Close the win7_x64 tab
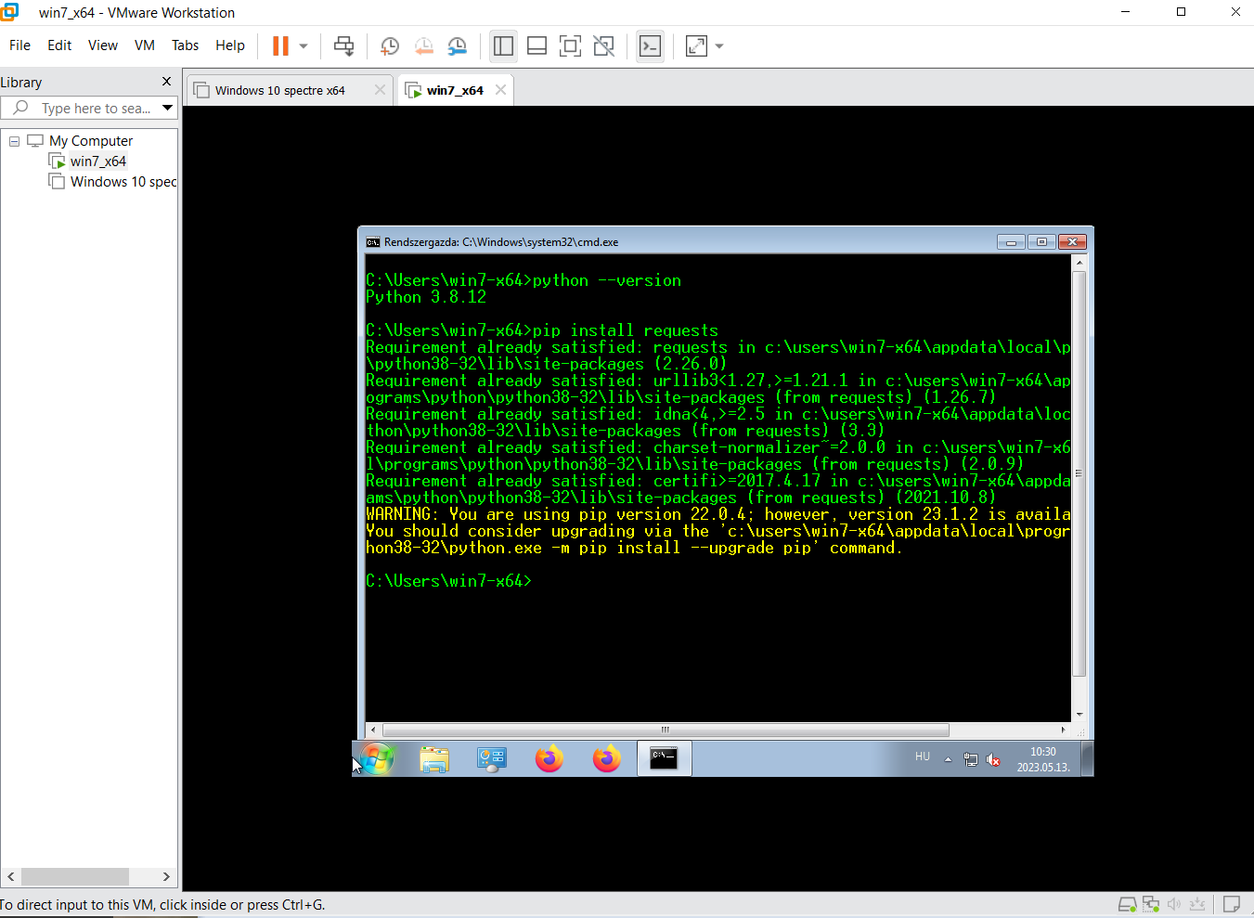Image resolution: width=1254 pixels, height=918 pixels. [501, 90]
